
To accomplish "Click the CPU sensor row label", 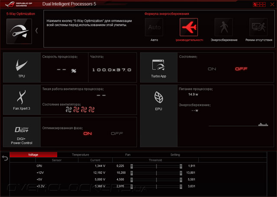I will pyautogui.click(x=39, y=166).
